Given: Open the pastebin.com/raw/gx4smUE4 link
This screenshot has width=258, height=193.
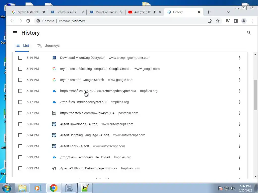Looking at the screenshot, I should [x=87, y=113].
